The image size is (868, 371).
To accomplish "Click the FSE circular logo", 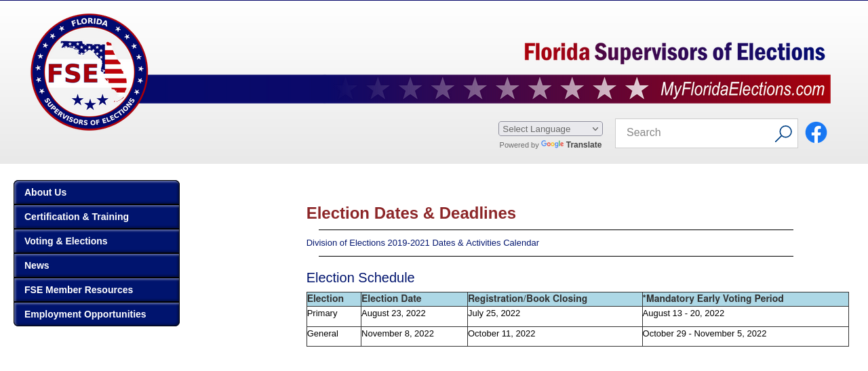I will (x=90, y=72).
